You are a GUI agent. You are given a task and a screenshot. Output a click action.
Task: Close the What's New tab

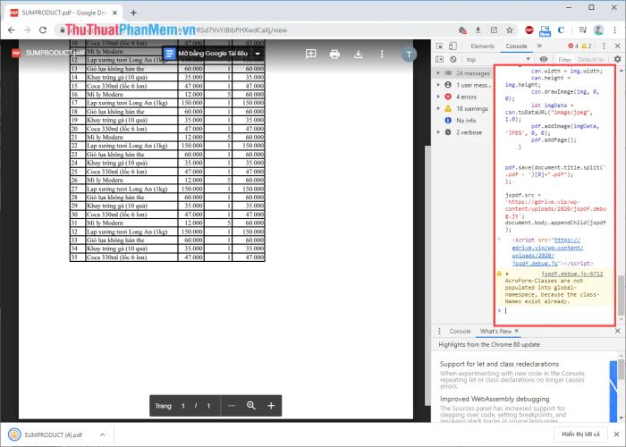[x=517, y=331]
